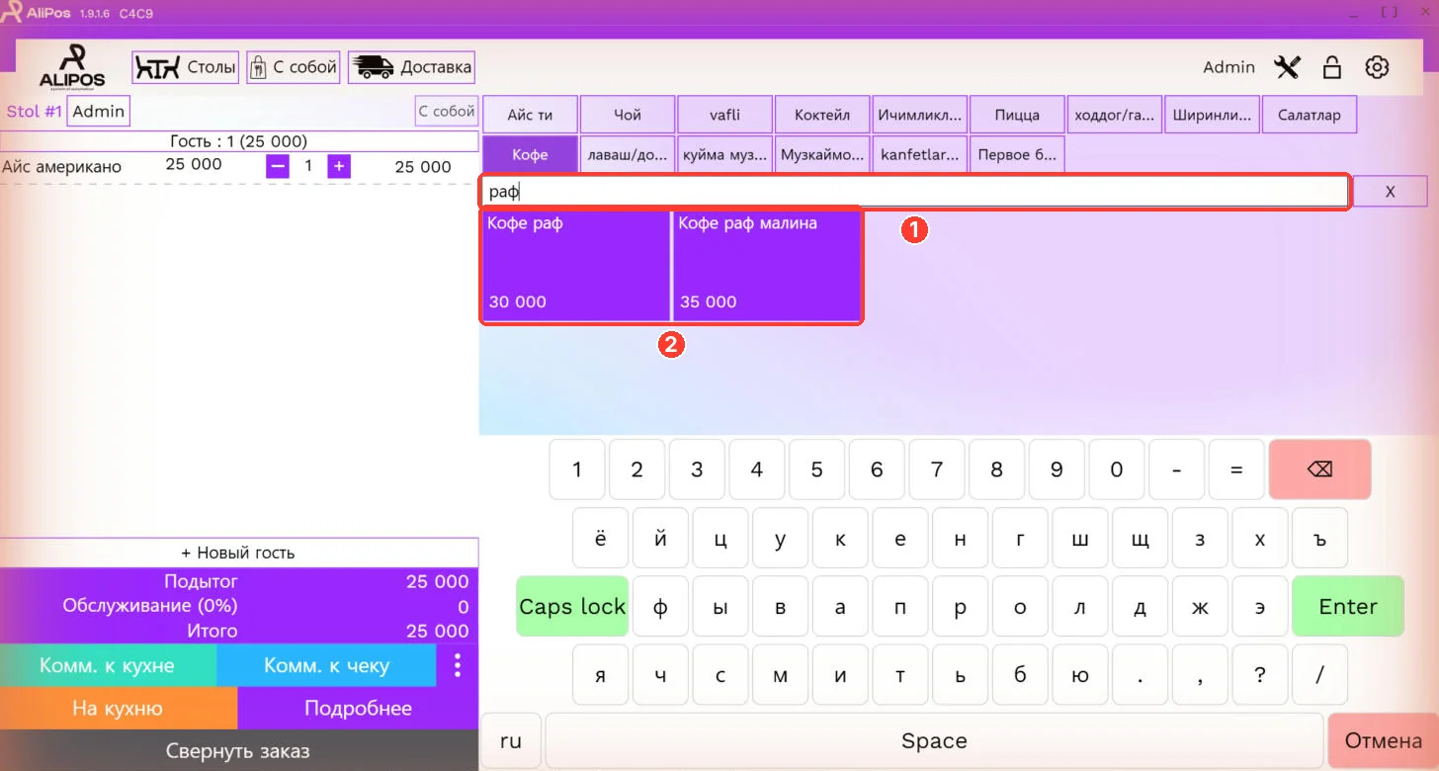Click the ALIPOS logo
Image resolution: width=1439 pixels, height=771 pixels.
point(72,66)
